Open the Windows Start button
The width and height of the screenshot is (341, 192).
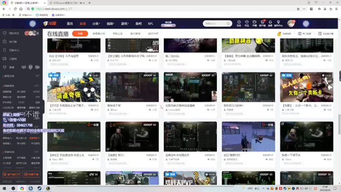pyautogui.click(x=4, y=189)
